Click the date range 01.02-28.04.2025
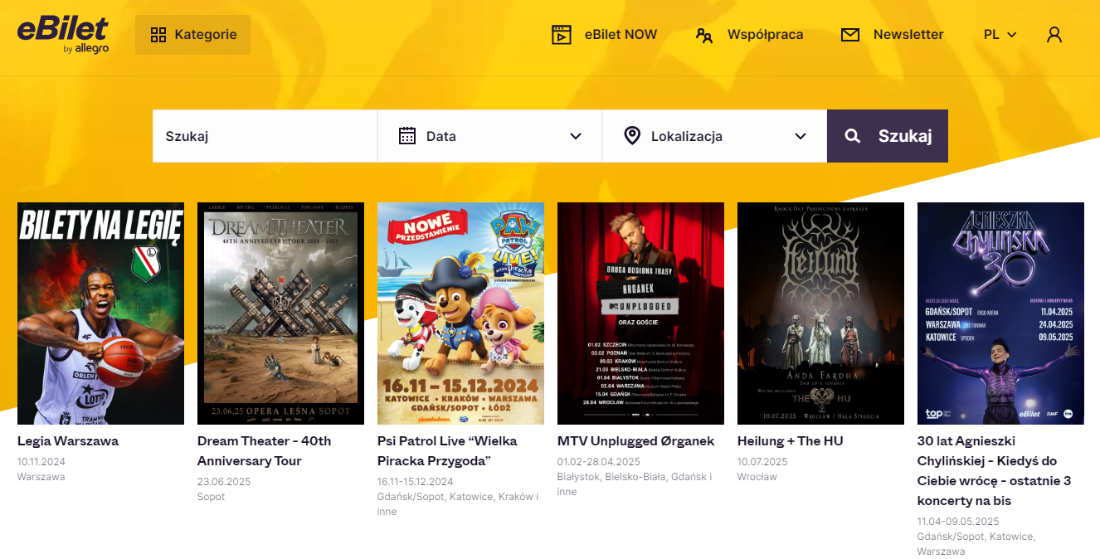 tap(599, 462)
